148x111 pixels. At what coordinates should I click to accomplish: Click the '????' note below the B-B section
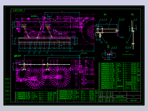[127, 52]
